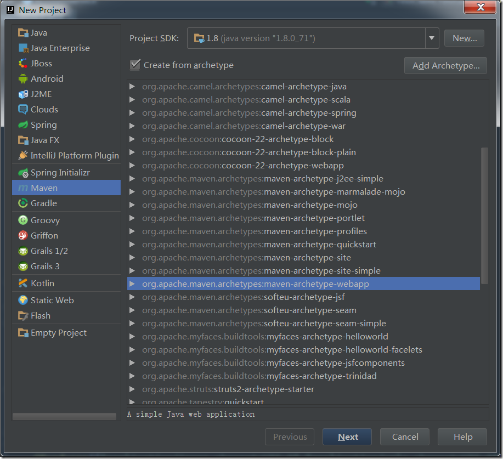The image size is (503, 459).
Task: Click the New... SDK button
Action: click(464, 38)
